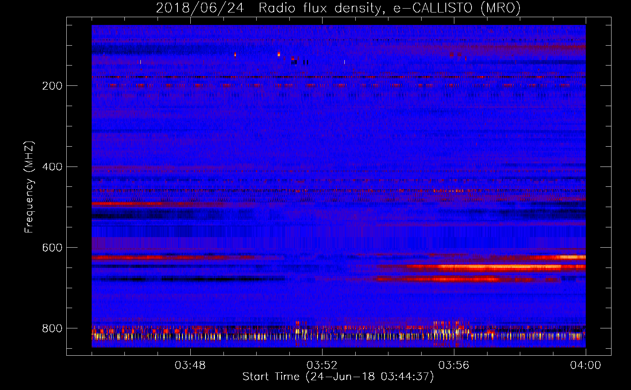Click the 800 frequency tick label
The image size is (631, 390).
(x=52, y=328)
